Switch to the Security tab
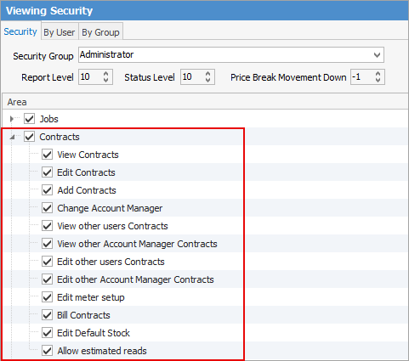The image size is (409, 361). coord(20,31)
